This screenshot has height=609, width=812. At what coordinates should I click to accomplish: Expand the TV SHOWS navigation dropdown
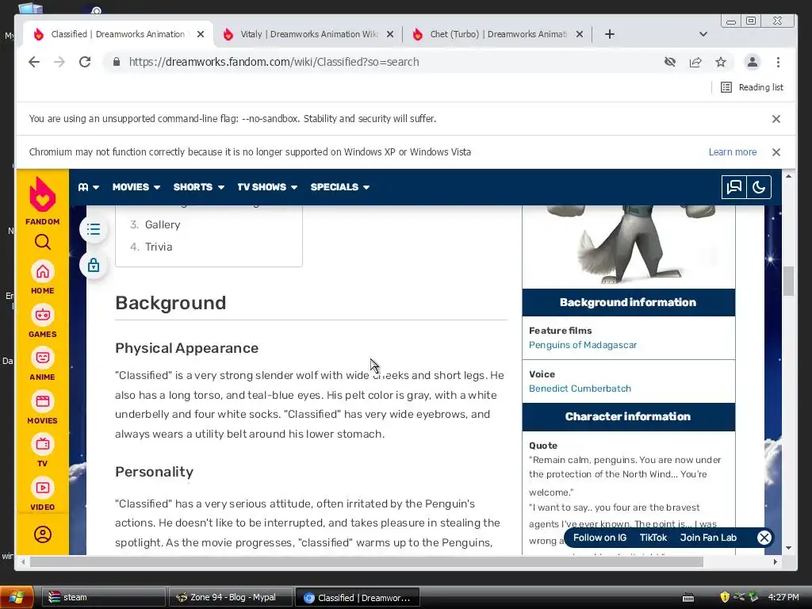coord(267,187)
